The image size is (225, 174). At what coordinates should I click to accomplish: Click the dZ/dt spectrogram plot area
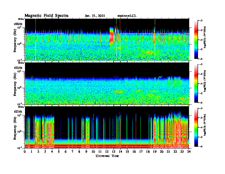[x=107, y=127]
